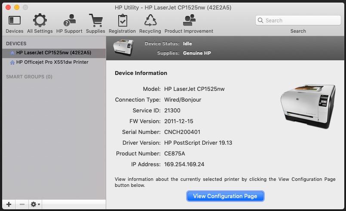The height and width of the screenshot is (211, 346).
Task: Click View Configuration Page button
Action: [225, 196]
